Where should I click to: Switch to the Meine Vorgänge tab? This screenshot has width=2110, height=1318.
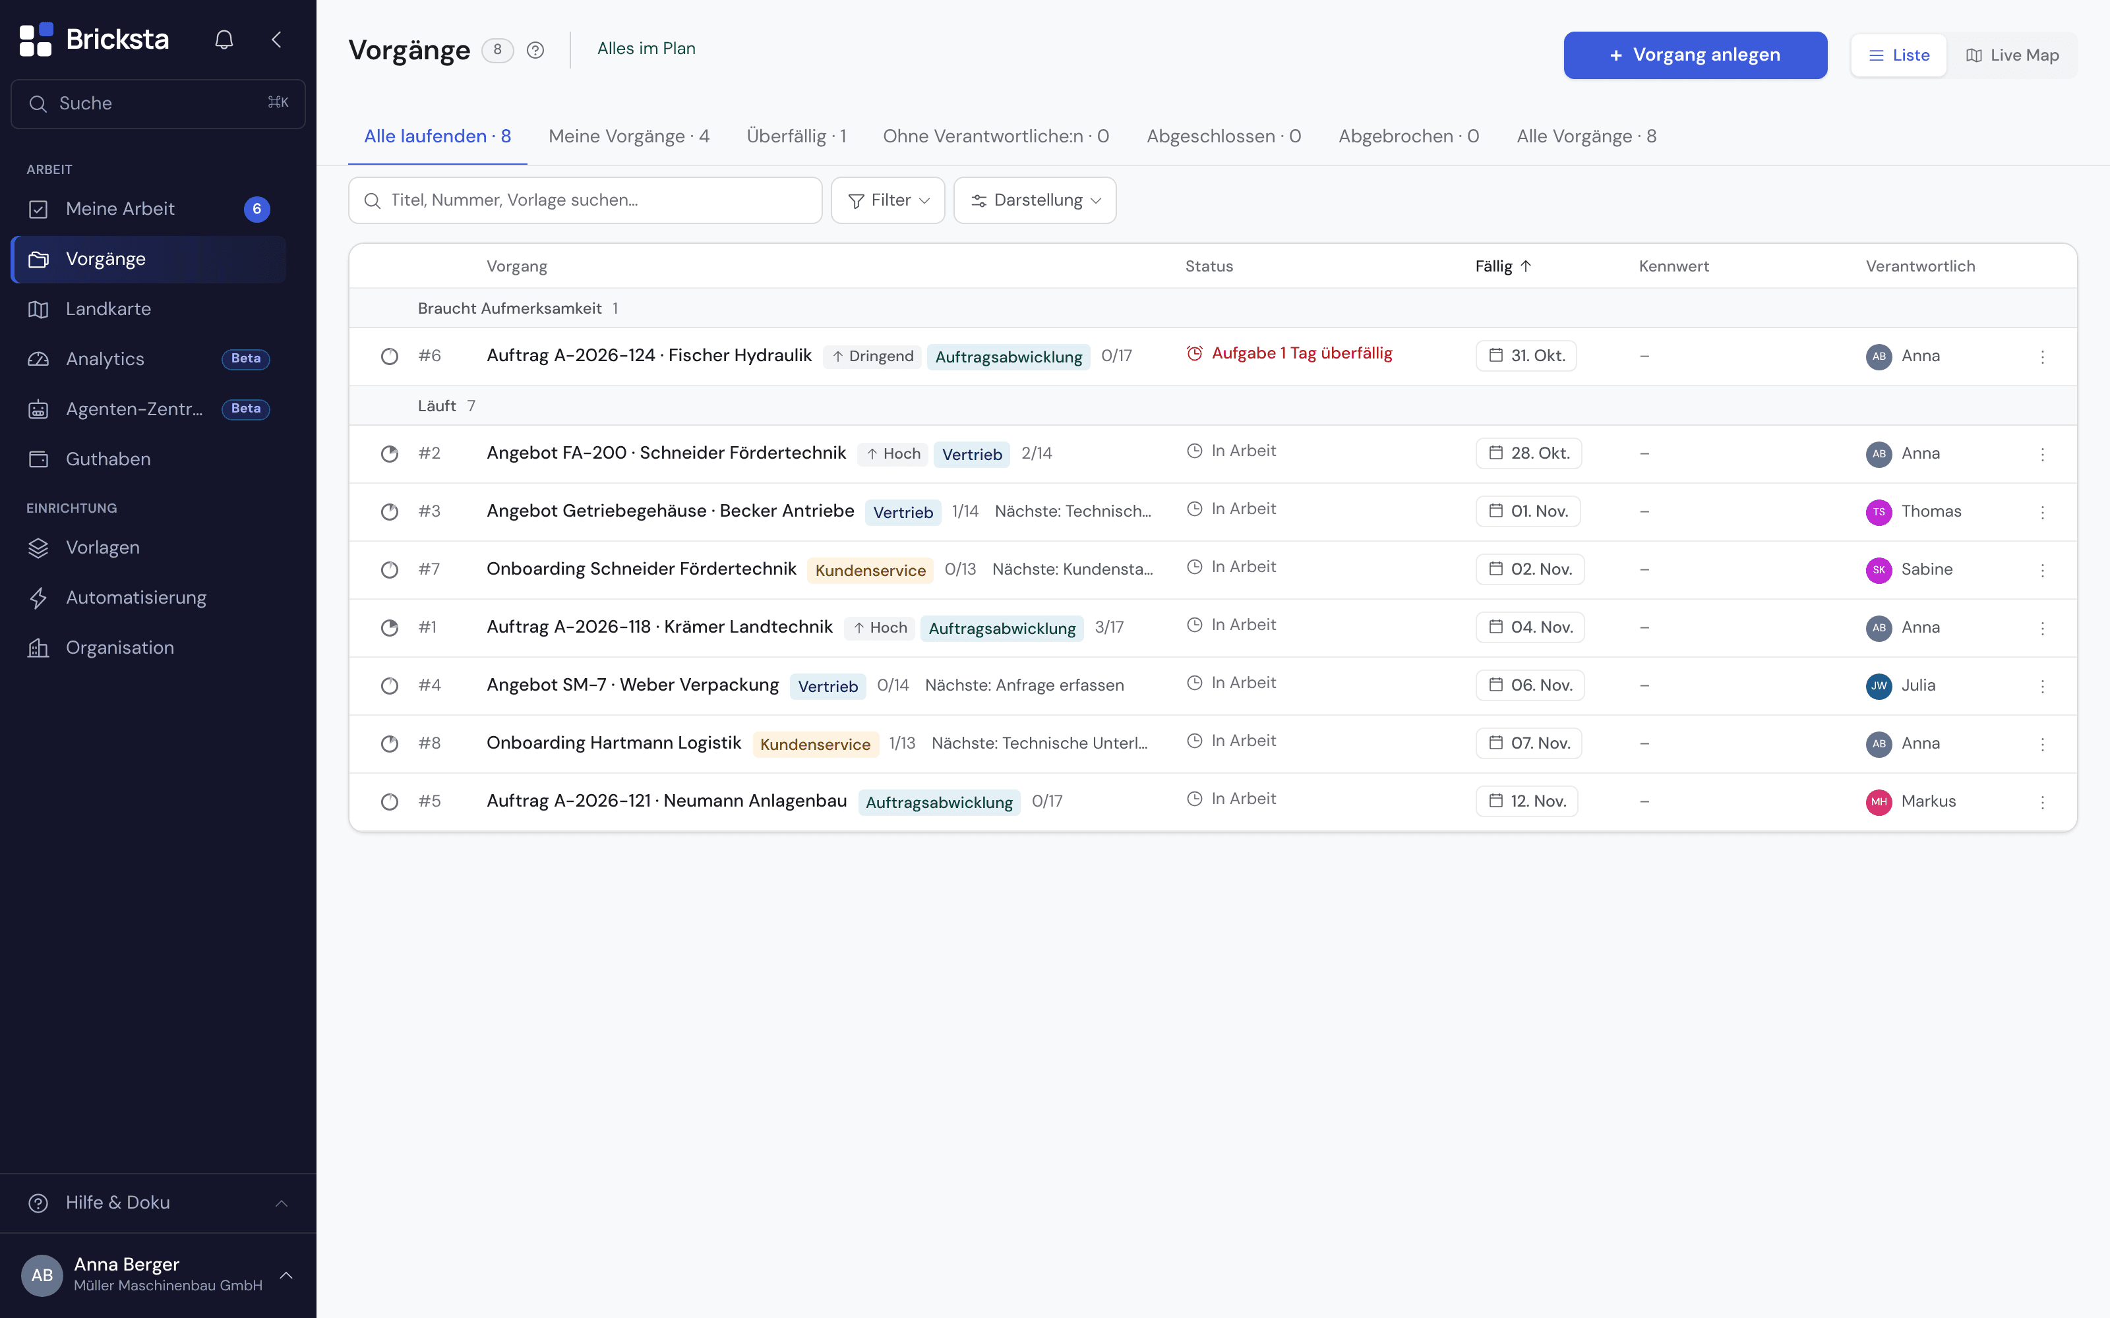(628, 137)
